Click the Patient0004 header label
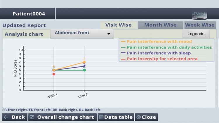Viewport: 219px width, 123px height. pyautogui.click(x=29, y=14)
